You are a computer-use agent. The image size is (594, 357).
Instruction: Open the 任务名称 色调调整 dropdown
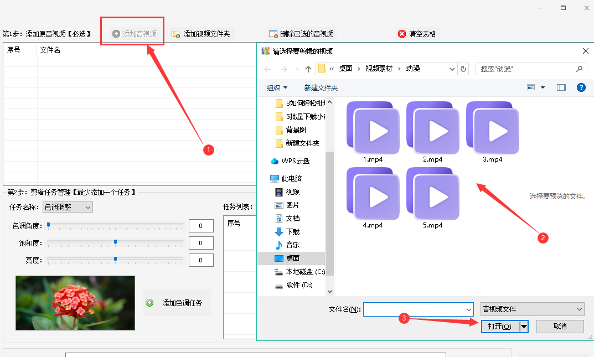tap(68, 207)
